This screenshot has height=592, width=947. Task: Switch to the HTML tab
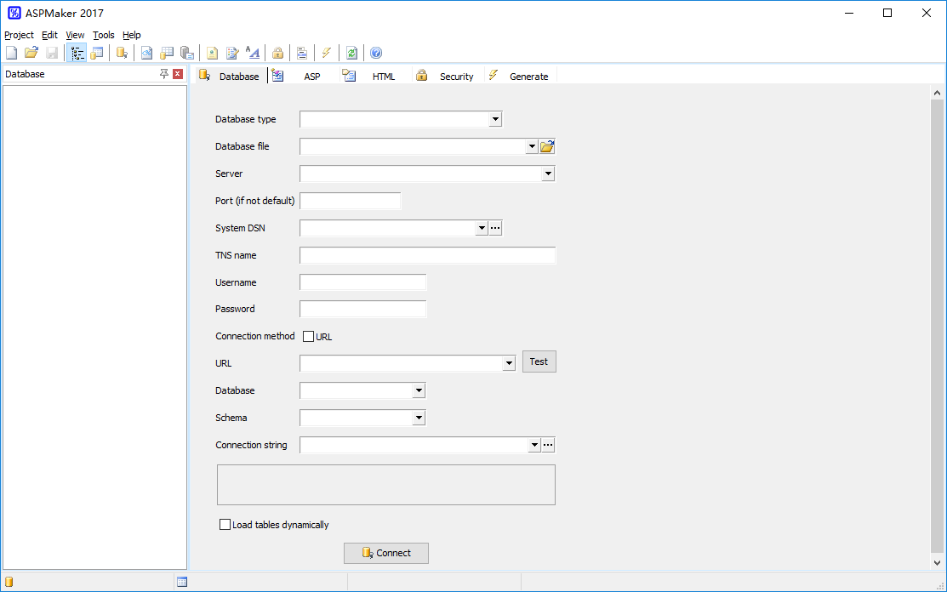(x=384, y=76)
